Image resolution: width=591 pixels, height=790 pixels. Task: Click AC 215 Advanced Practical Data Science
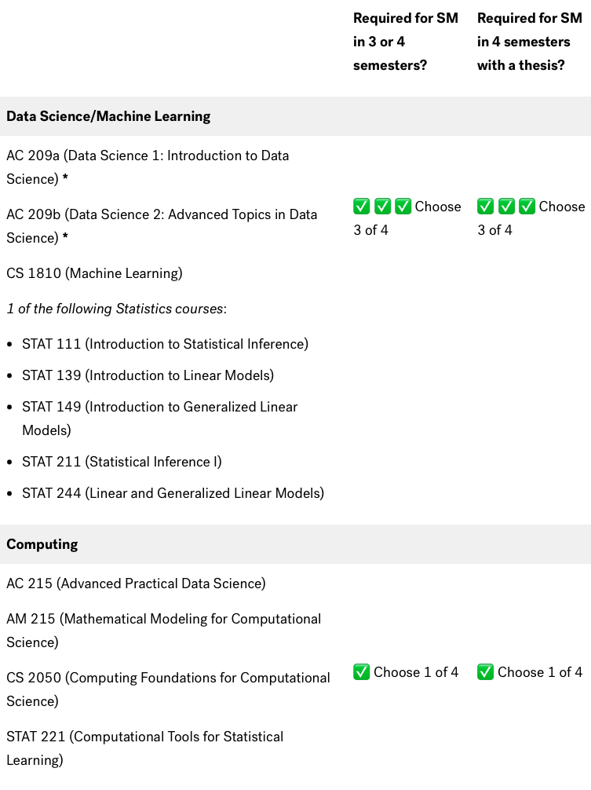(136, 583)
